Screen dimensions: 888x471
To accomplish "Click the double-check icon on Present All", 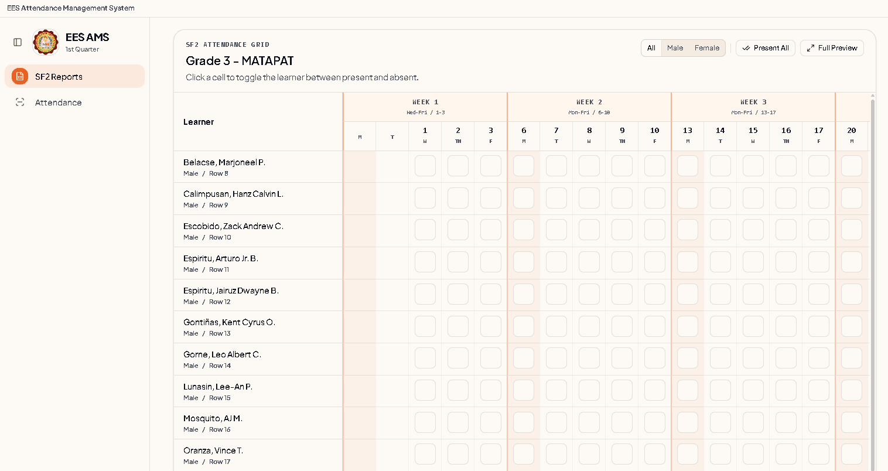I will point(746,48).
